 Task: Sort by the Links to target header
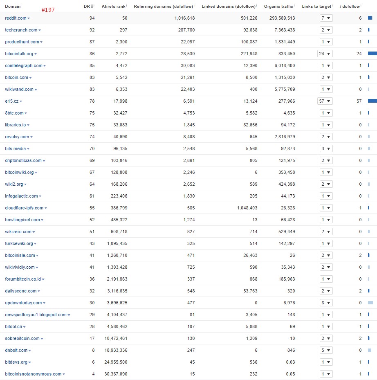316,7
